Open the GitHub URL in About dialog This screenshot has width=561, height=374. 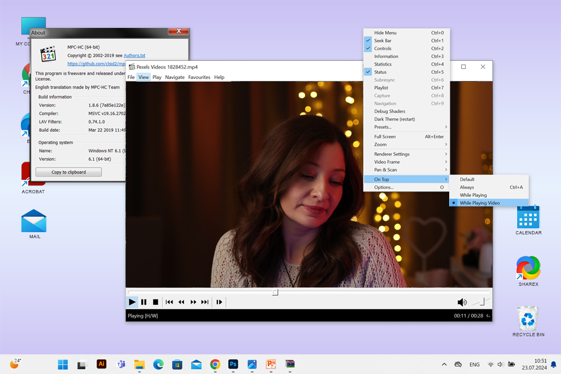pos(96,64)
